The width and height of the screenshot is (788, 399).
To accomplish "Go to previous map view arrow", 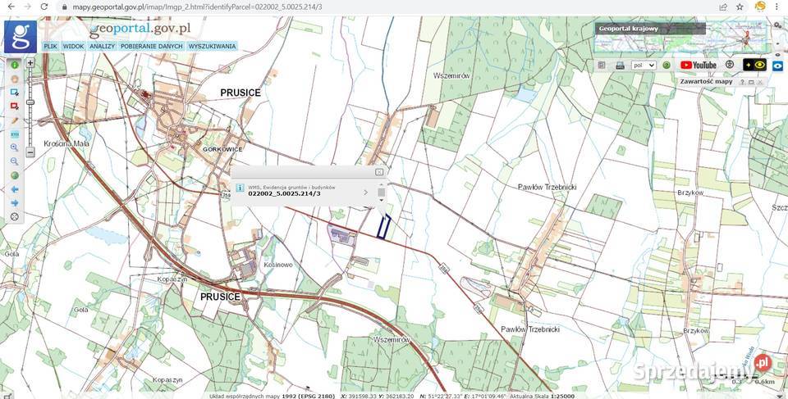I will point(15,189).
